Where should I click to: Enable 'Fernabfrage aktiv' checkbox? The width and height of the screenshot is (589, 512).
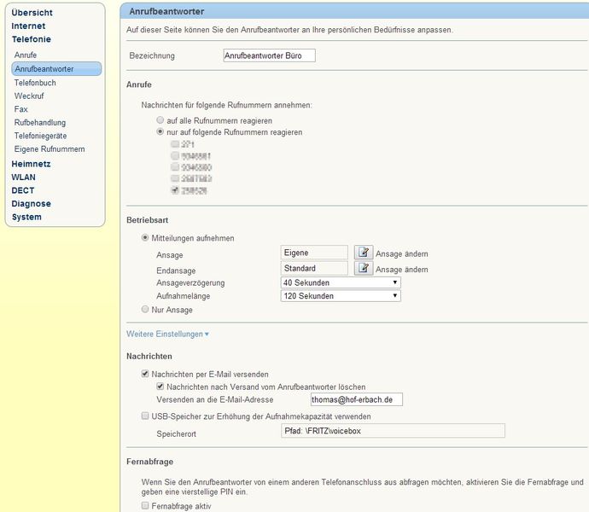(x=145, y=506)
